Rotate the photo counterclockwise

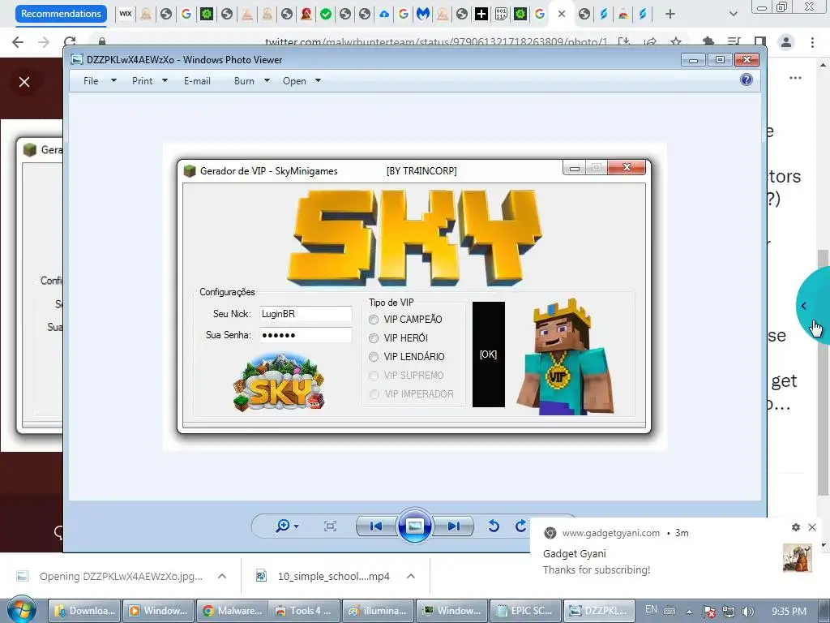(x=494, y=526)
